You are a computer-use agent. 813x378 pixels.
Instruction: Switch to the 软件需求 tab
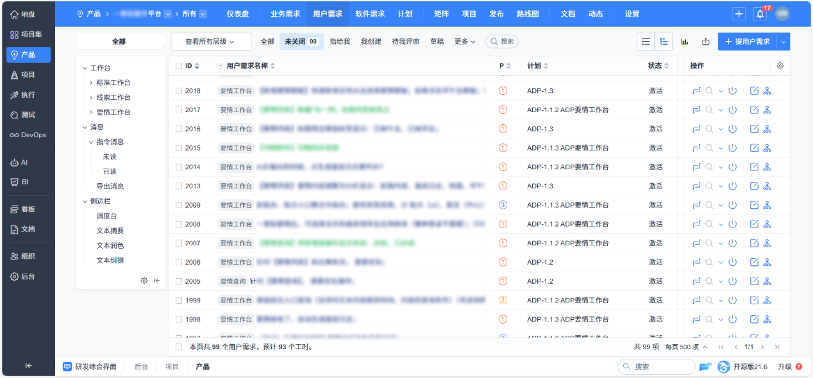[x=369, y=13]
